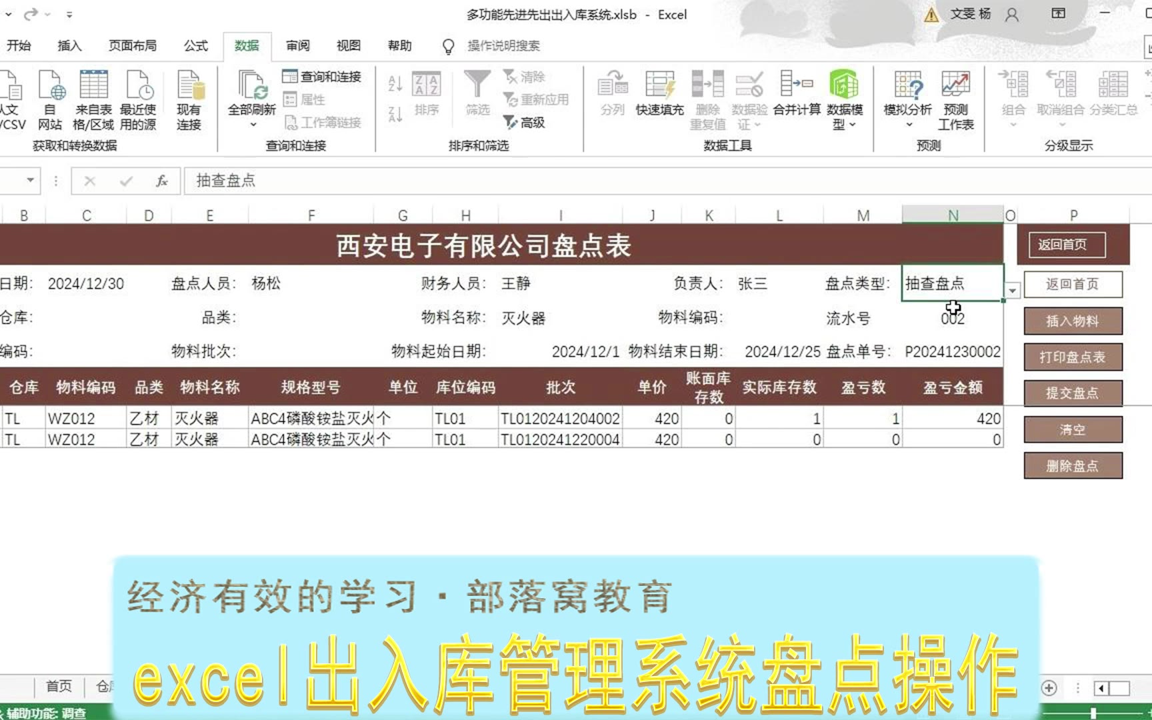Image resolution: width=1152 pixels, height=720 pixels.
Task: Select cell with batch TL0120241204002
Action: [561, 418]
